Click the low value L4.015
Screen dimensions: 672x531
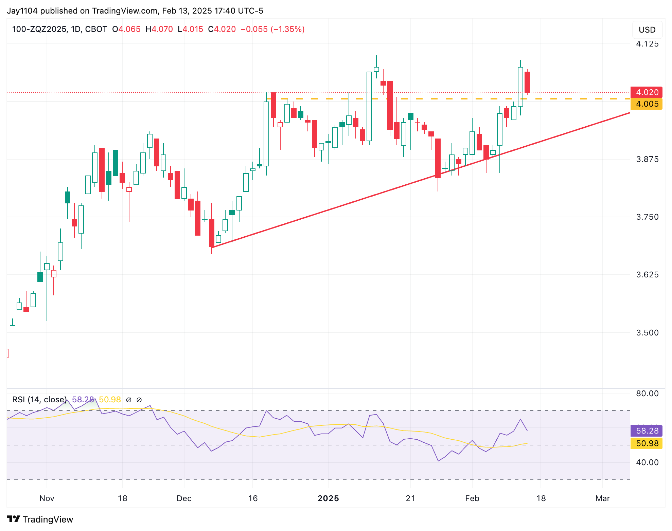coord(191,29)
